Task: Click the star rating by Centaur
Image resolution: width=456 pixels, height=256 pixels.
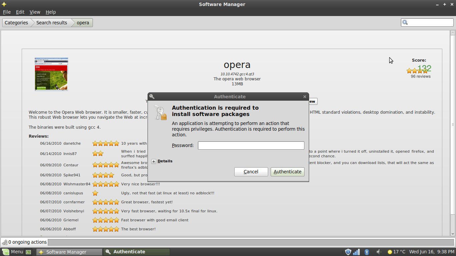Action: (x=106, y=165)
